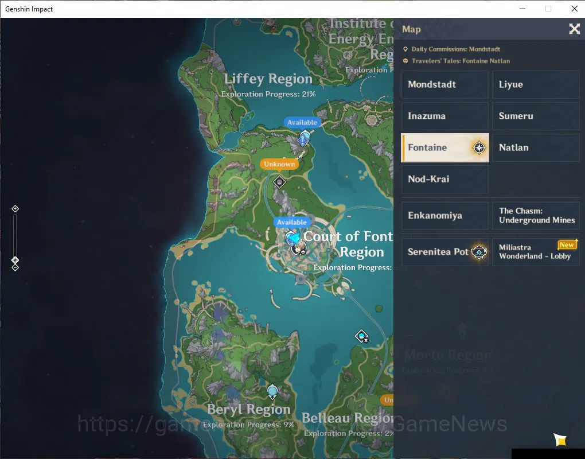Click the player character avatar marker
Screen dimensions: 585x459
coord(298,248)
